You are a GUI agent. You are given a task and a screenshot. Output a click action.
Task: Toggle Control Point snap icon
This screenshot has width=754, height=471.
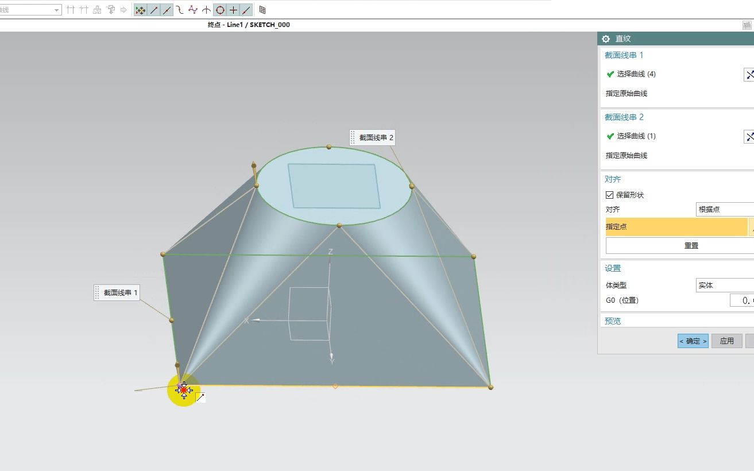point(180,10)
